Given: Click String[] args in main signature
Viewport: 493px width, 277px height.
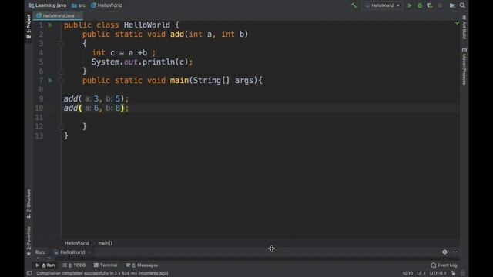Looking at the screenshot, I should click(223, 80).
